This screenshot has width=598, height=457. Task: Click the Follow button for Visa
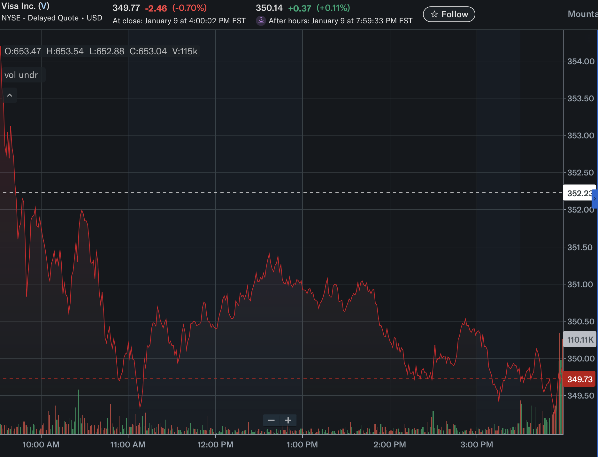[x=449, y=14]
